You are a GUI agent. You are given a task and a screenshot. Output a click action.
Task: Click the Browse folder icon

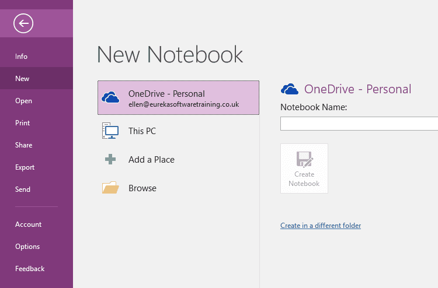[110, 188]
